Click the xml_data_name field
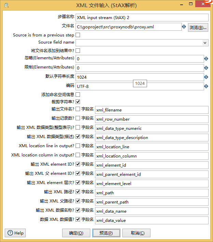Screen dimensions: 213x242 pos(152,211)
